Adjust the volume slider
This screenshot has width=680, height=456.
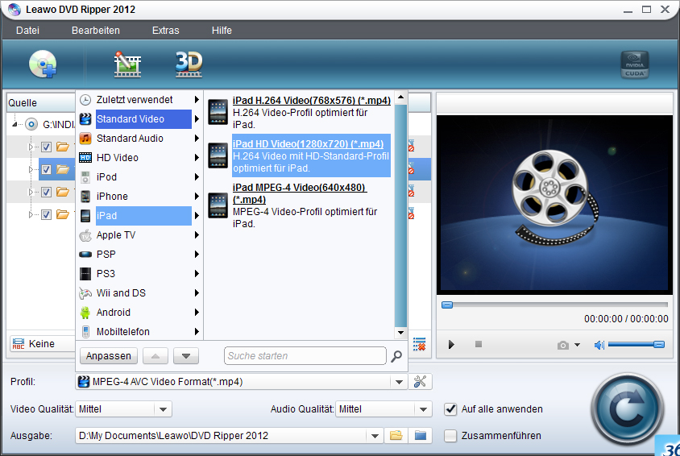pos(636,345)
